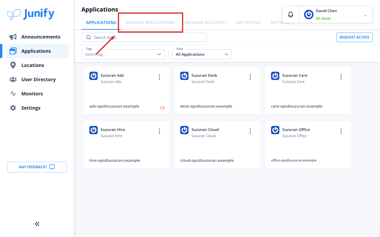Switch to the Applications tab
Image resolution: width=380 pixels, height=237 pixels.
101,23
